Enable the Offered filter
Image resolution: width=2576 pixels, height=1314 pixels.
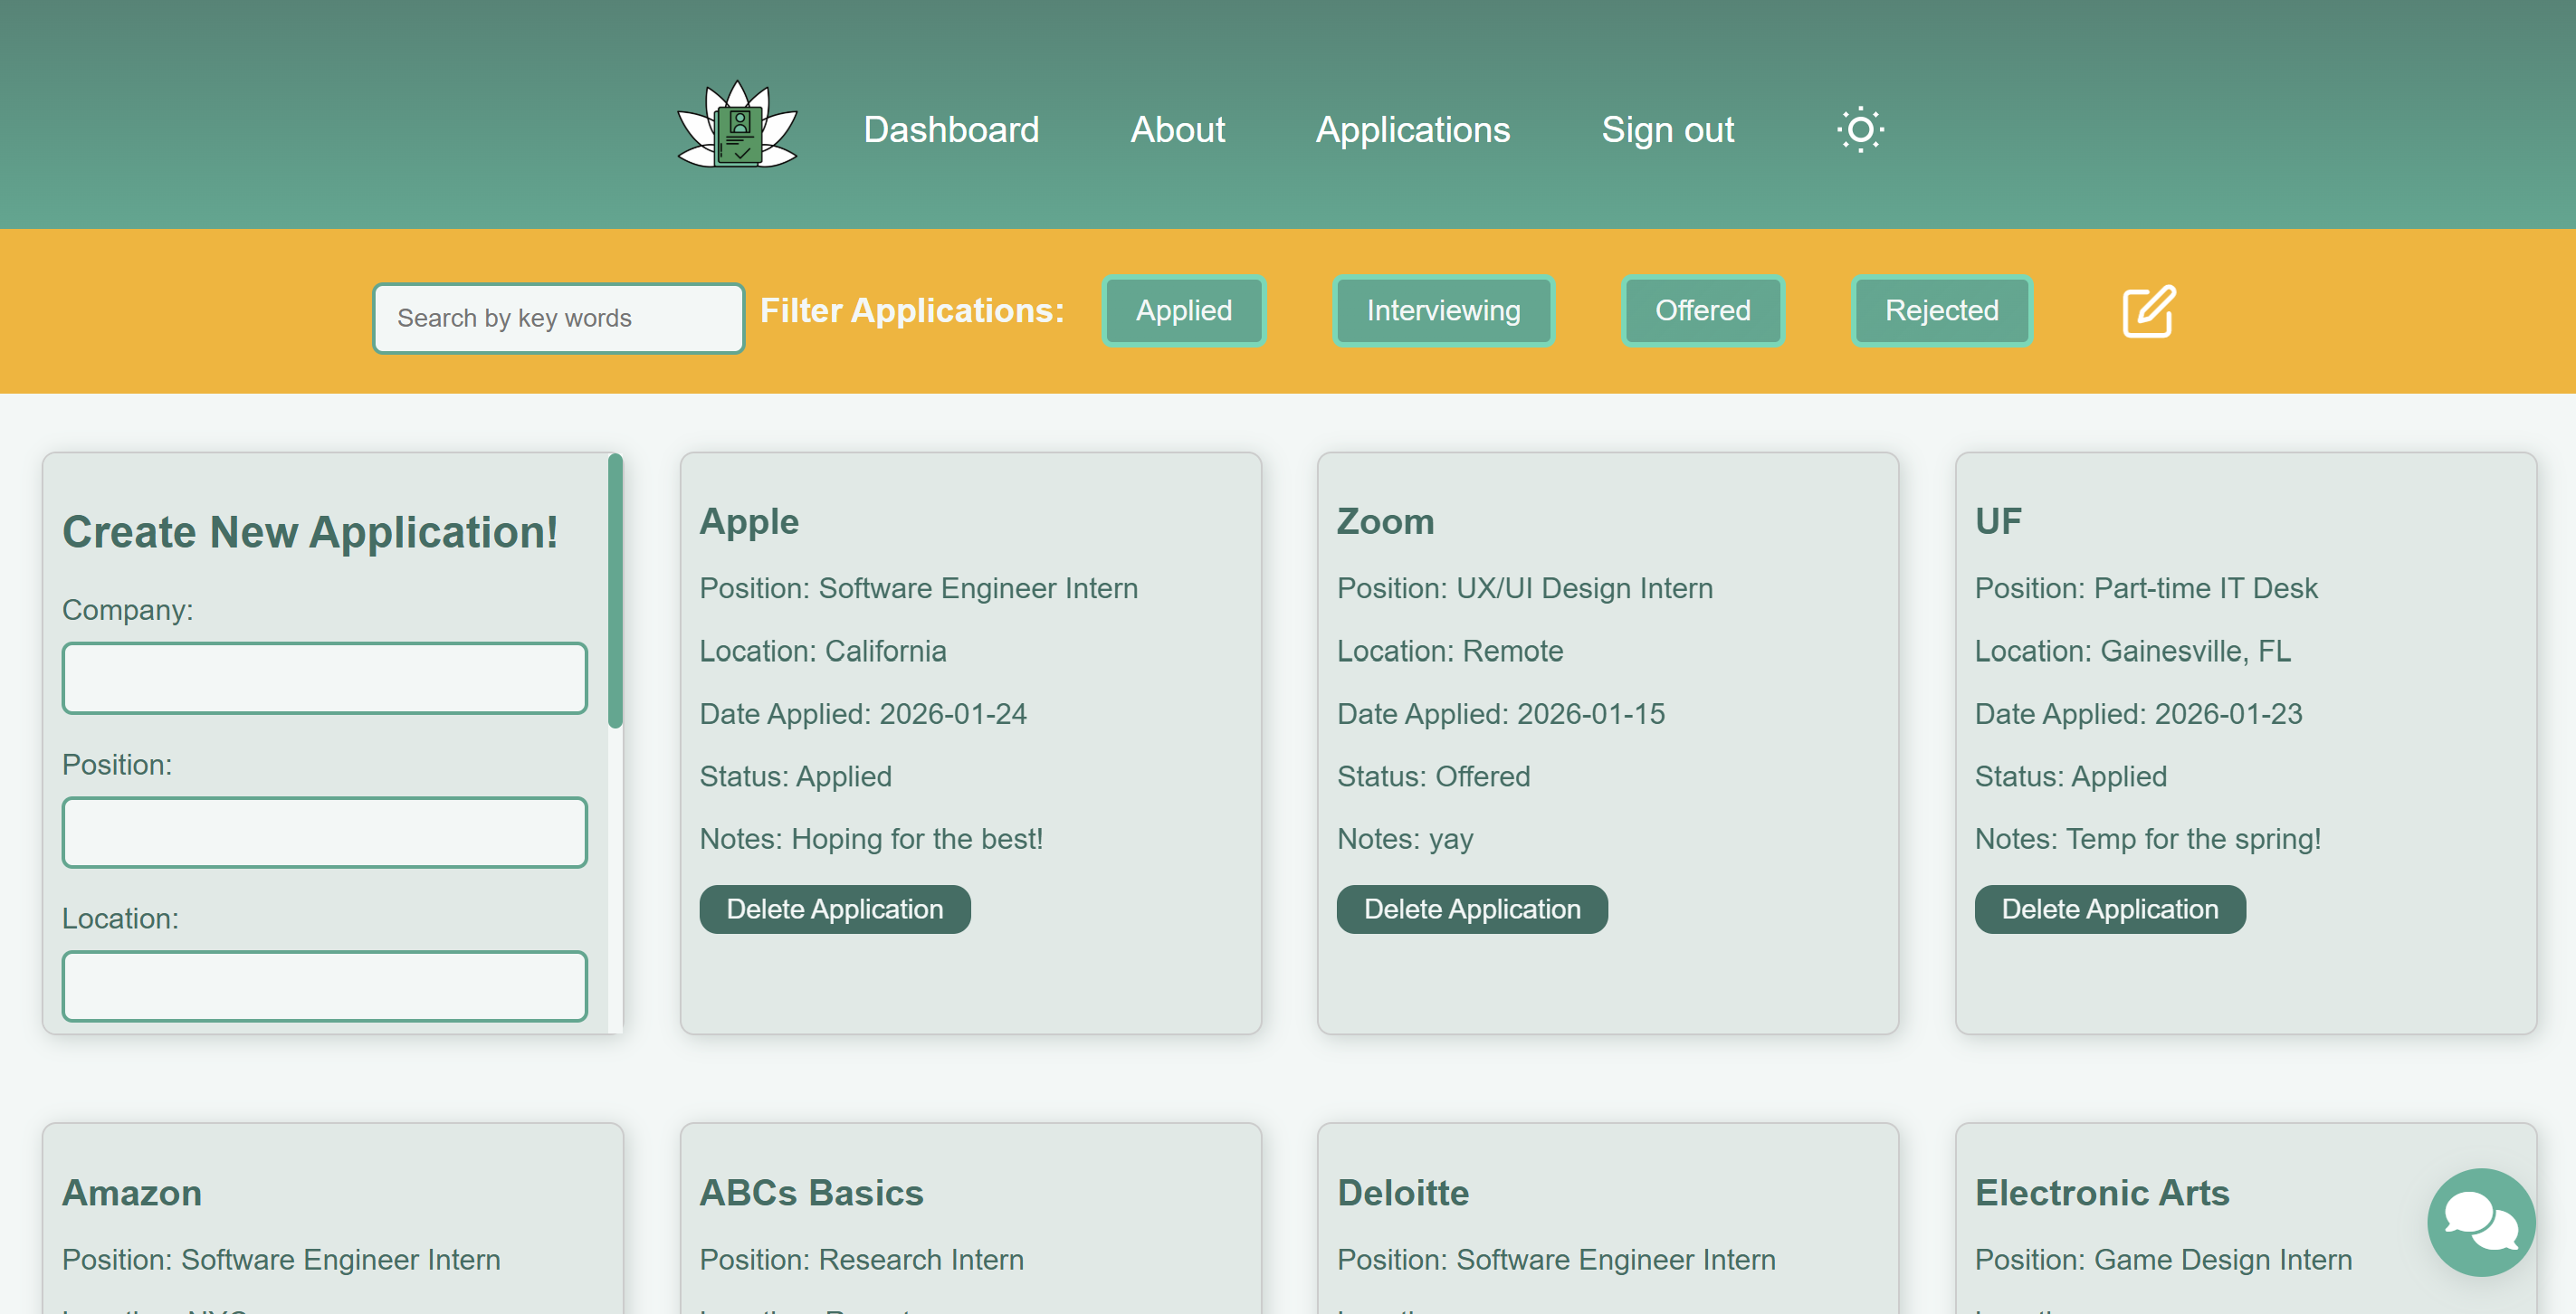click(1702, 311)
